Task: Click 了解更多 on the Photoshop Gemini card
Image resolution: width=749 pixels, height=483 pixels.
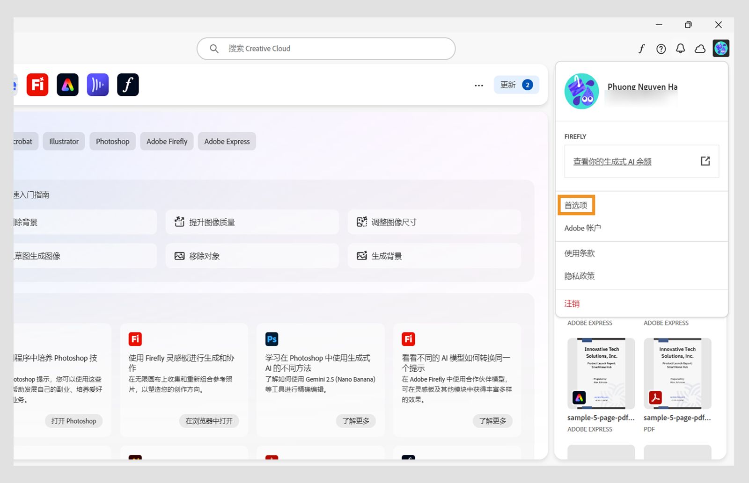Action: [356, 421]
